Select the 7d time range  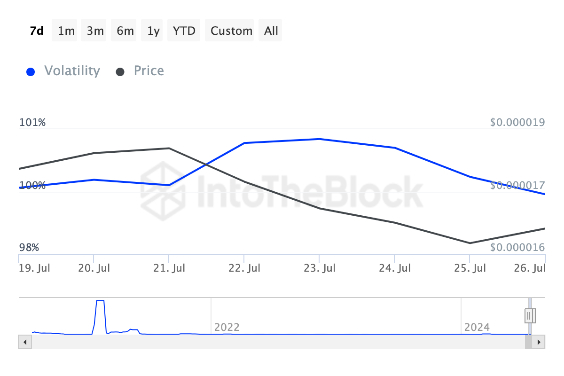click(37, 31)
